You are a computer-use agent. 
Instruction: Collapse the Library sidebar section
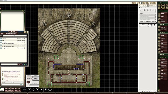point(159,11)
